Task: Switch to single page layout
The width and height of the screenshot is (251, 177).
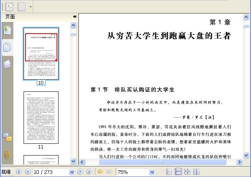Action: (x=169, y=172)
